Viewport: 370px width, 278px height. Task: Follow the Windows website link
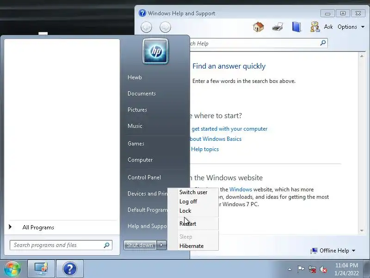(x=240, y=190)
